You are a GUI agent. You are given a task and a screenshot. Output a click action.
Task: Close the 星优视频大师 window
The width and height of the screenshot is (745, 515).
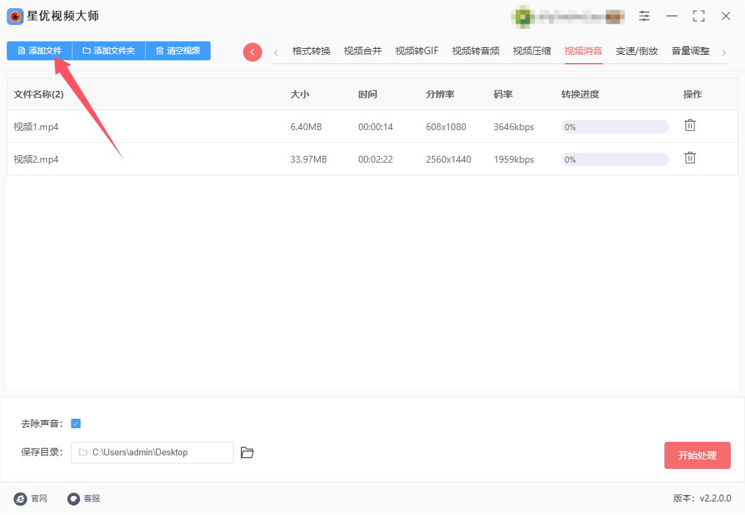[725, 16]
